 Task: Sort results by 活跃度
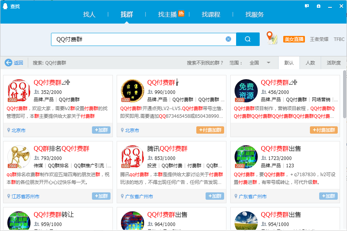click(334, 63)
